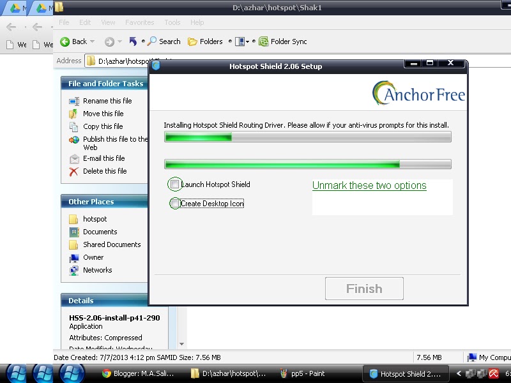Click the Search magnifier in Explorer toolbar
Image resolution: width=511 pixels, height=383 pixels.
pyautogui.click(x=152, y=41)
